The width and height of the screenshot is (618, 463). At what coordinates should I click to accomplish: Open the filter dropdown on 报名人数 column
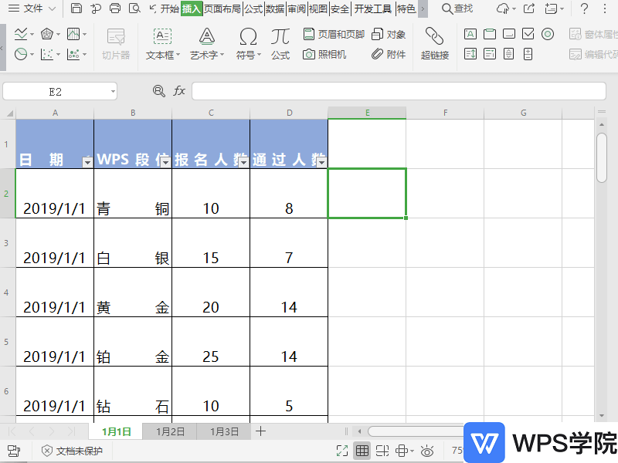[243, 160]
